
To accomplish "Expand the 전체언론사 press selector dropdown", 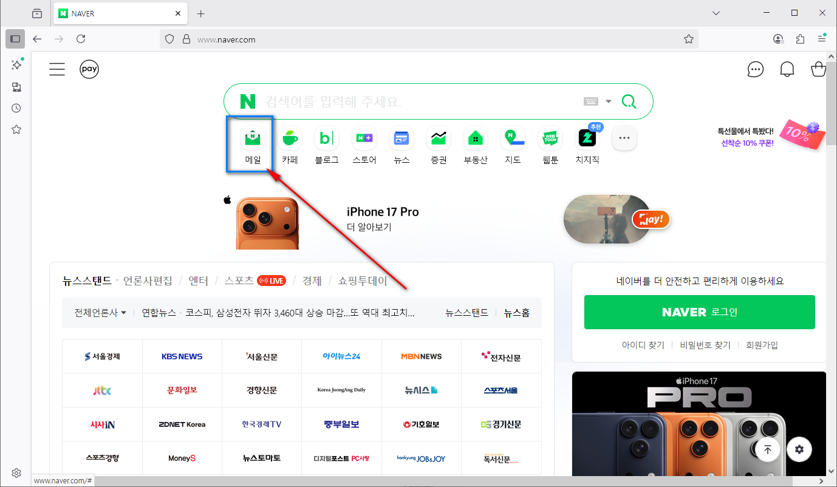I will coord(100,312).
